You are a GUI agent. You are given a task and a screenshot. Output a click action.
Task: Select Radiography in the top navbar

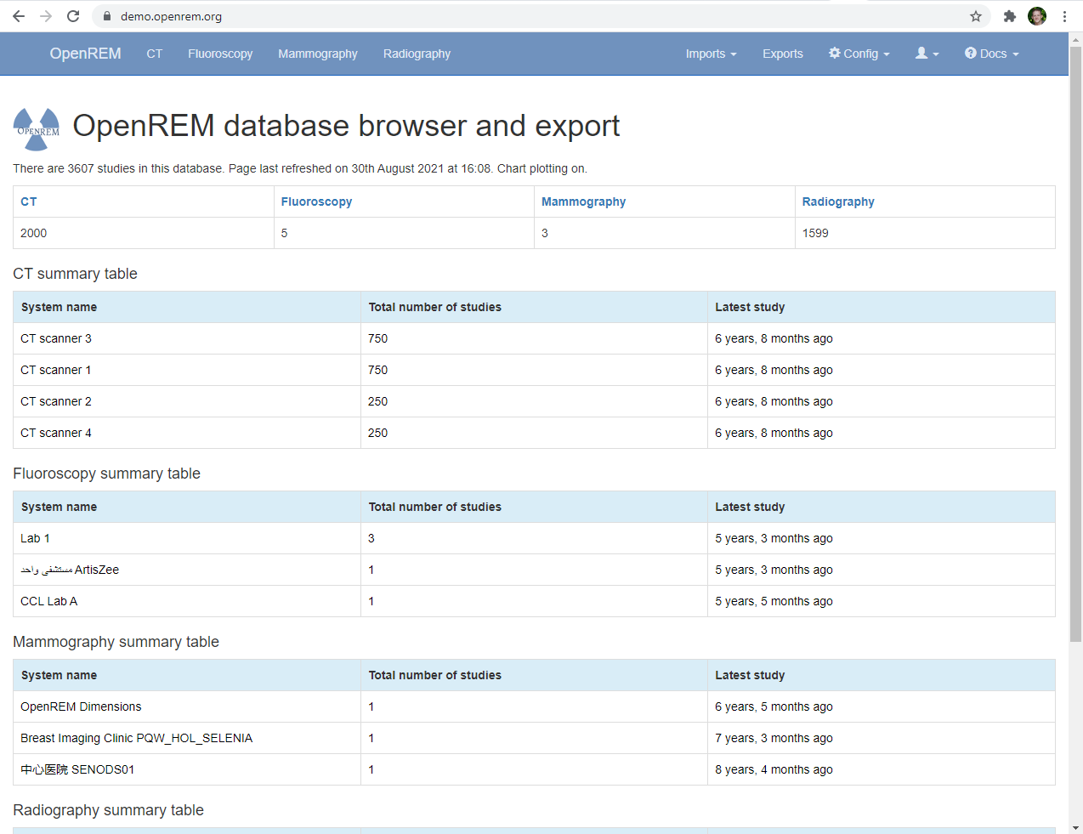click(417, 54)
